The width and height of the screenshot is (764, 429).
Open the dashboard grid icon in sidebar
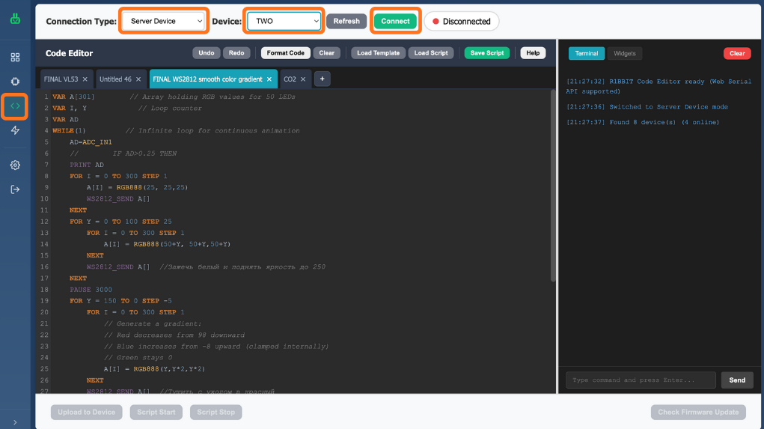click(x=15, y=57)
